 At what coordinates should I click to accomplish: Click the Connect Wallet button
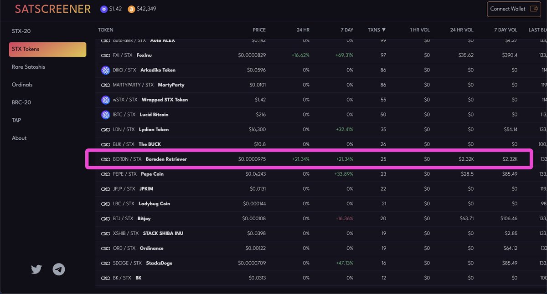coord(514,9)
